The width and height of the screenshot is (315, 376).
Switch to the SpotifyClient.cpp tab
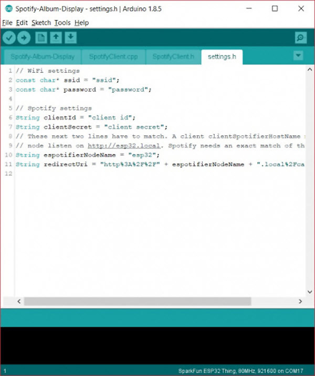pos(113,57)
